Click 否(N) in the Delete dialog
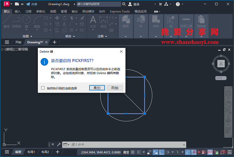Image resolution: width=234 pixels, height=157 pixels. click(x=115, y=88)
